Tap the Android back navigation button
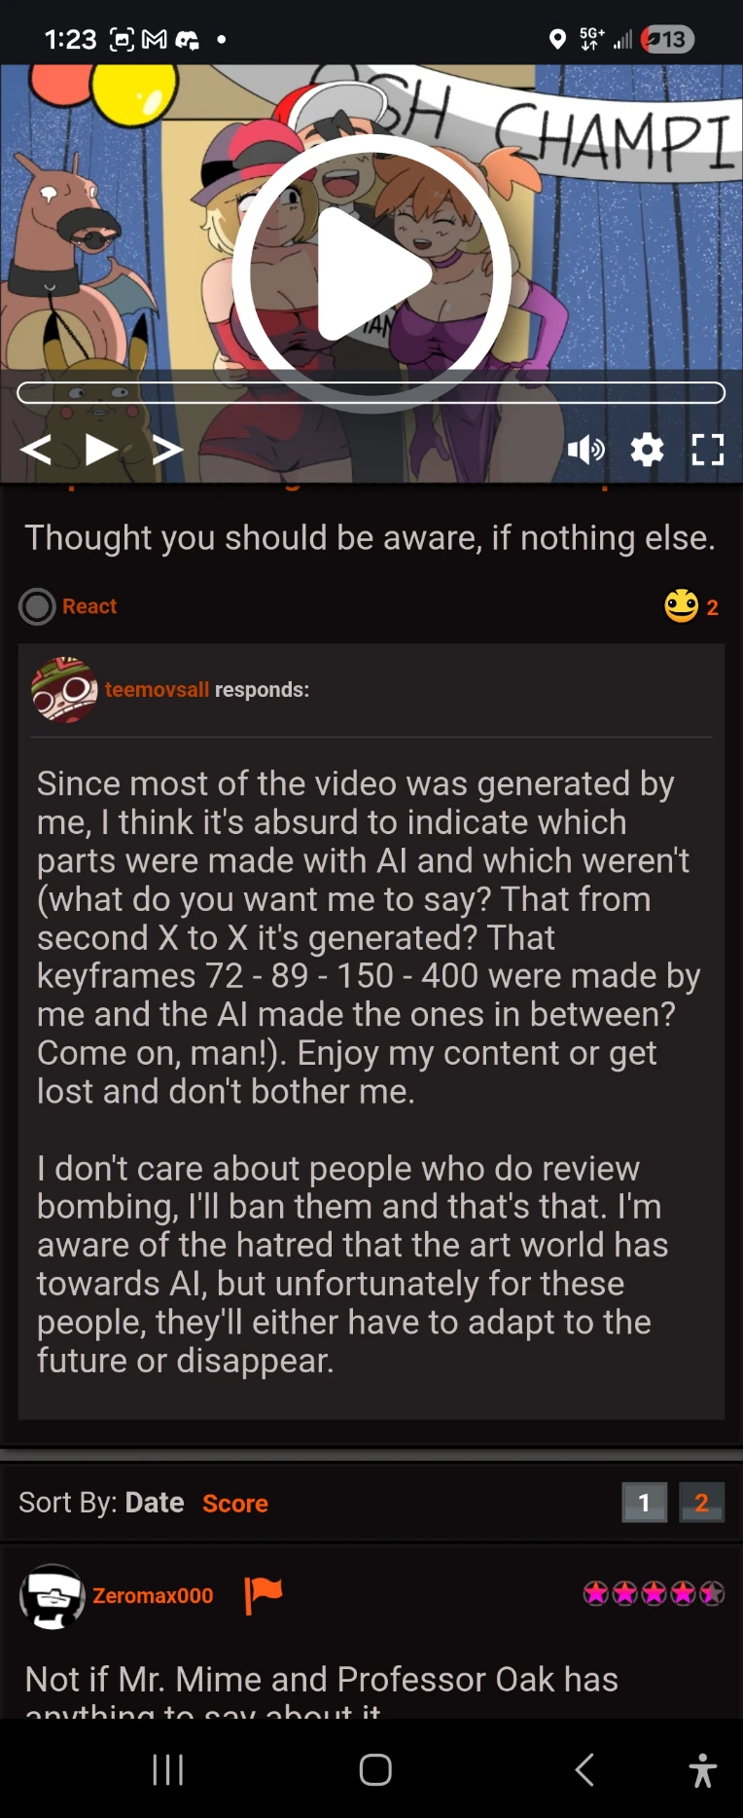This screenshot has height=1818, width=743. (584, 1769)
